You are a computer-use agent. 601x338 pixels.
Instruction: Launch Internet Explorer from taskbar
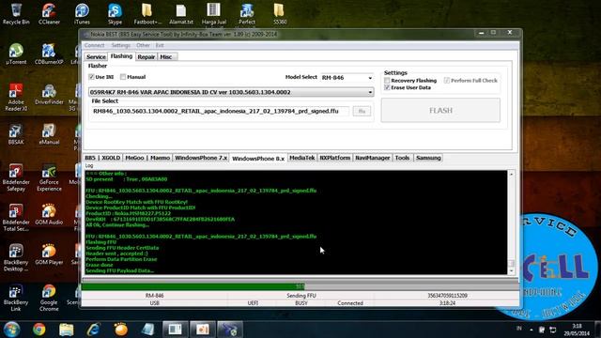pyautogui.click(x=94, y=330)
